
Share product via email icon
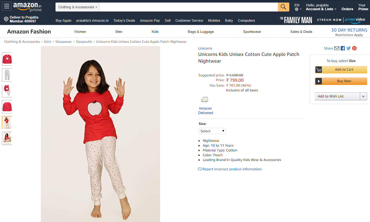coord(337,48)
